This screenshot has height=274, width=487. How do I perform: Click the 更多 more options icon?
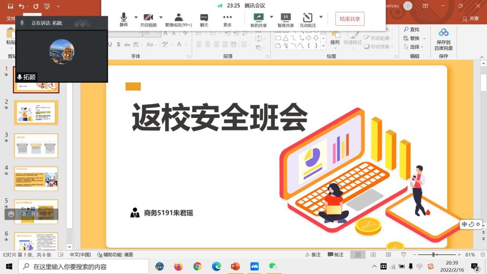(x=227, y=19)
